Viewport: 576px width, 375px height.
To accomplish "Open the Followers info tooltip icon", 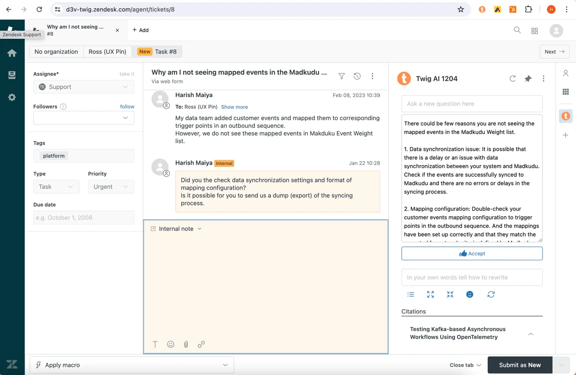I will (63, 107).
